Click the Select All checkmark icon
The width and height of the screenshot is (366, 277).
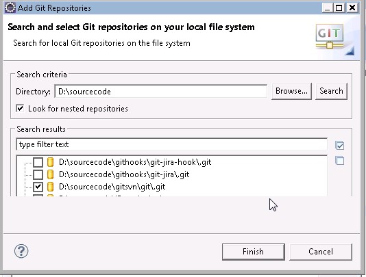pos(340,145)
